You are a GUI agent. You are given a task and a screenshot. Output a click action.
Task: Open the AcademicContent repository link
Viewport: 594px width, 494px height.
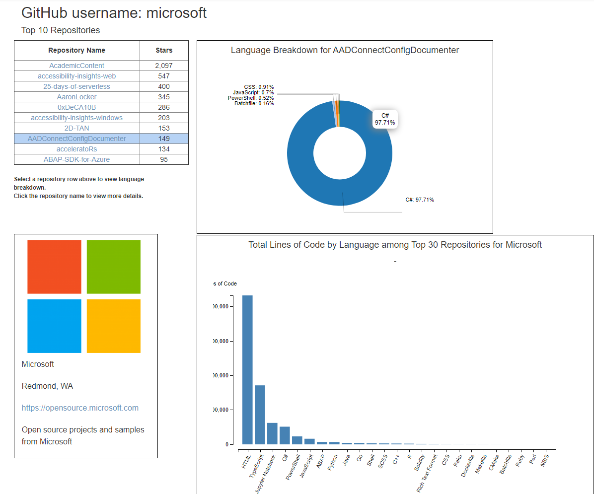tap(76, 66)
